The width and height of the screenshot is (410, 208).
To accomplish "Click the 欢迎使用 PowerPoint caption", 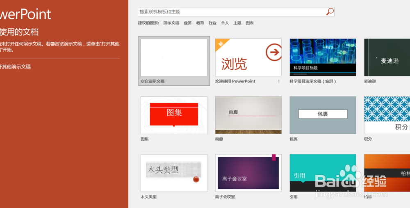I will 235,81.
